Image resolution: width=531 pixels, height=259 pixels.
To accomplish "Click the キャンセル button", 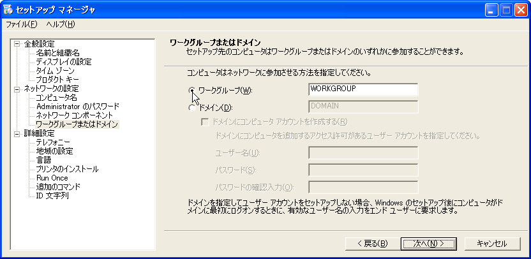I will pyautogui.click(x=491, y=244).
